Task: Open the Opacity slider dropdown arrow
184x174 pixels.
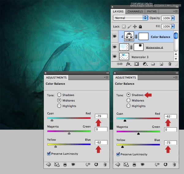Action: 173,18
